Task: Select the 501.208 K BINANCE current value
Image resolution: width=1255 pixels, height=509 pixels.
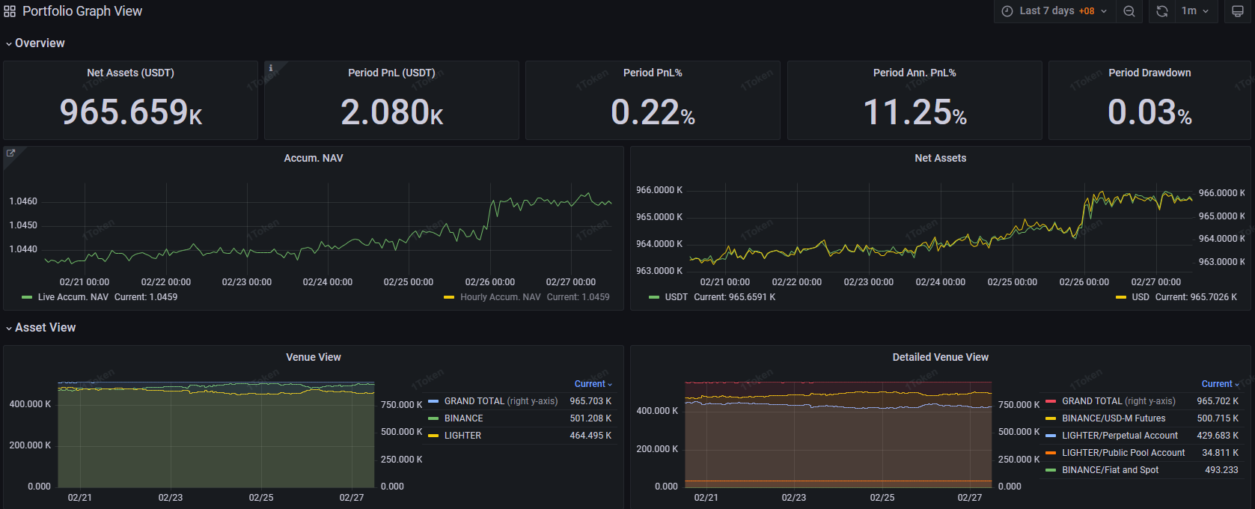Action: pyautogui.click(x=590, y=418)
